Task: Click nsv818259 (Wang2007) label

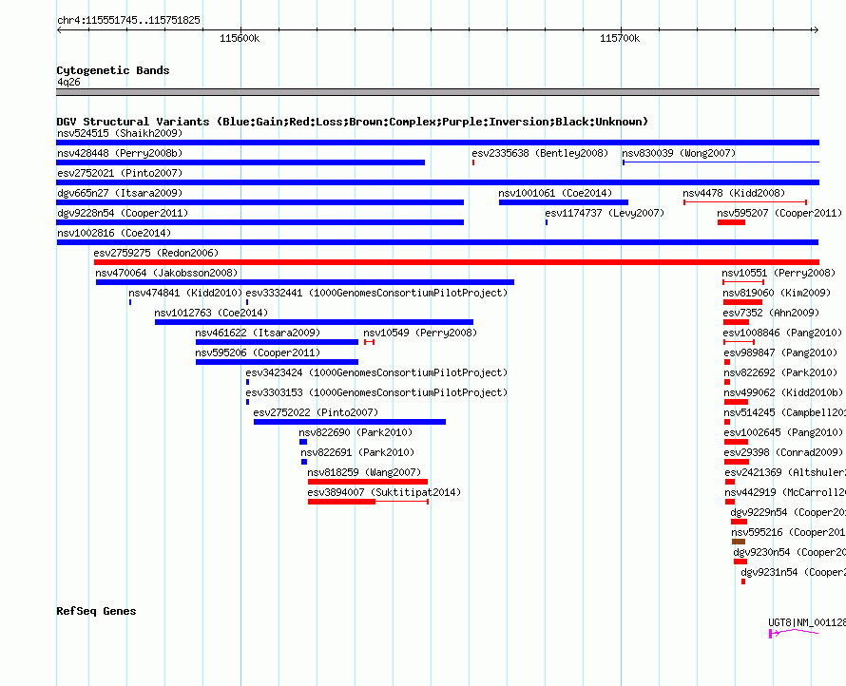Action: coord(364,472)
